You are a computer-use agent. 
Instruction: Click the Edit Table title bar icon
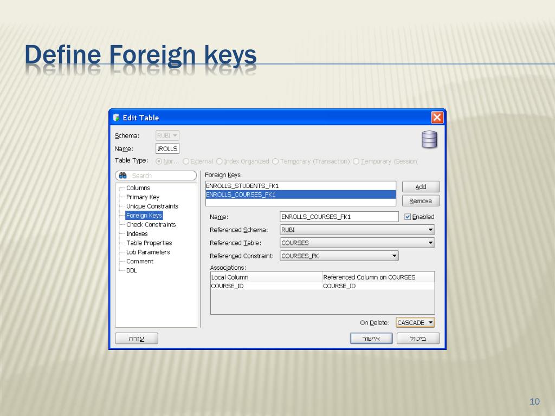point(116,118)
